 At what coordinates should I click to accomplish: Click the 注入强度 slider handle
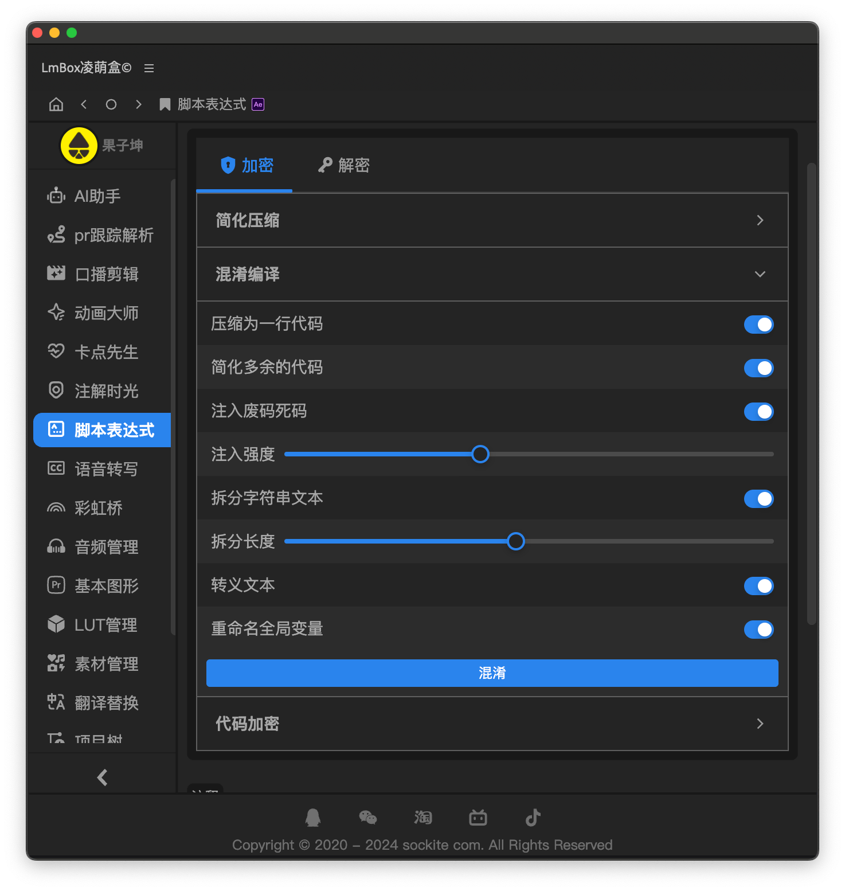coord(480,454)
